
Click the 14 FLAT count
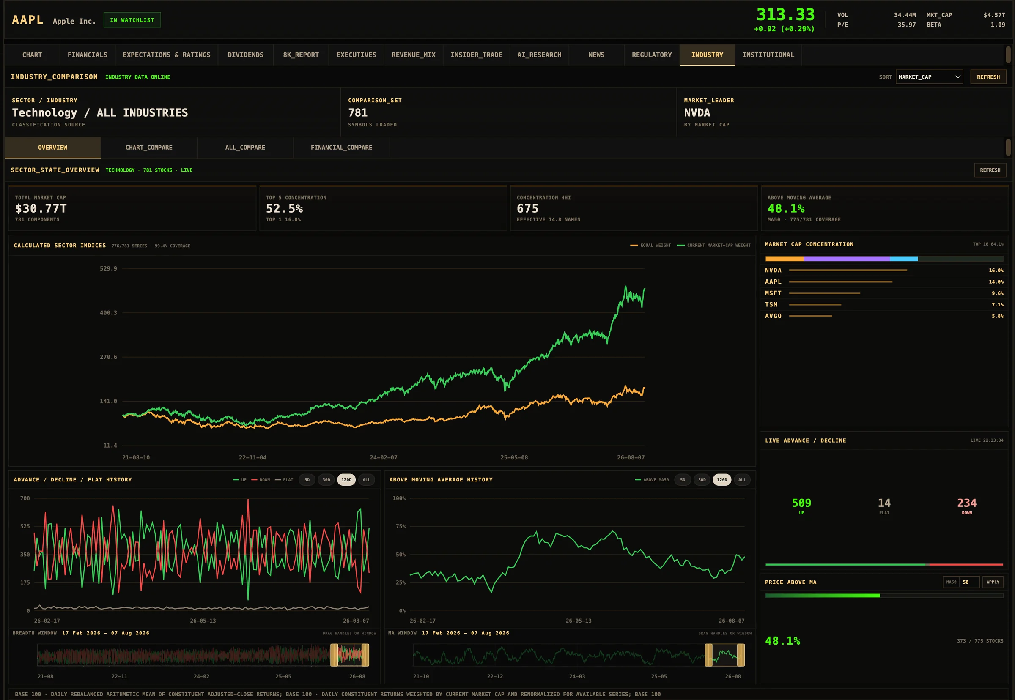point(884,503)
